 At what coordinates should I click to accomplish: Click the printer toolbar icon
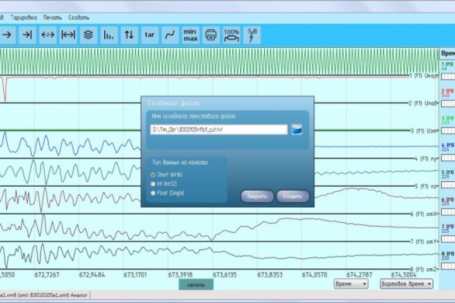[x=211, y=35]
